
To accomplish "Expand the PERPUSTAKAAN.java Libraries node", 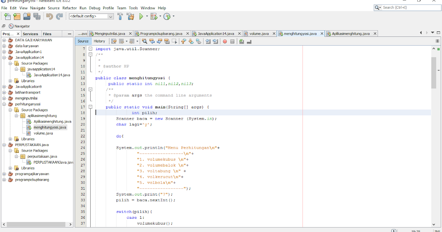I will tap(11, 168).
